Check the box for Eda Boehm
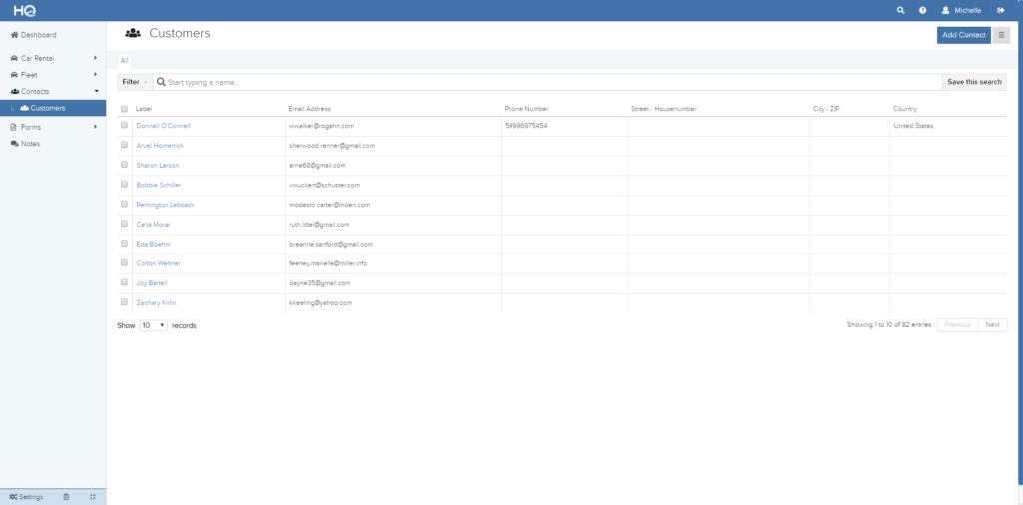Image resolution: width=1023 pixels, height=505 pixels. click(x=124, y=244)
